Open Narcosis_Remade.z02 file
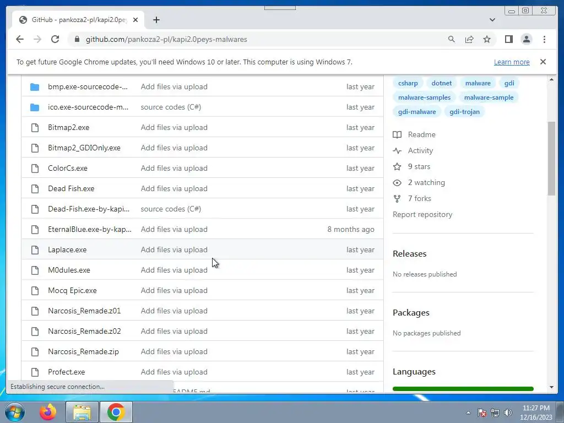The width and height of the screenshot is (564, 423). (x=84, y=331)
